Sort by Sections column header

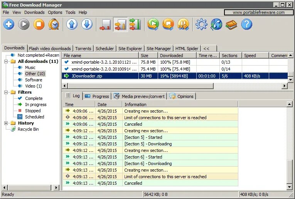pos(231,56)
